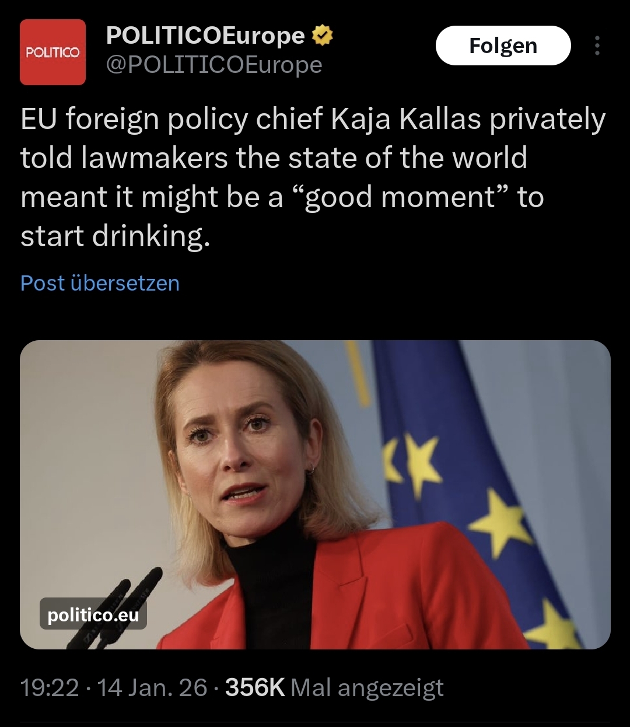Click the gold verified badge
Viewport: 630px width, 727px height.
322,36
